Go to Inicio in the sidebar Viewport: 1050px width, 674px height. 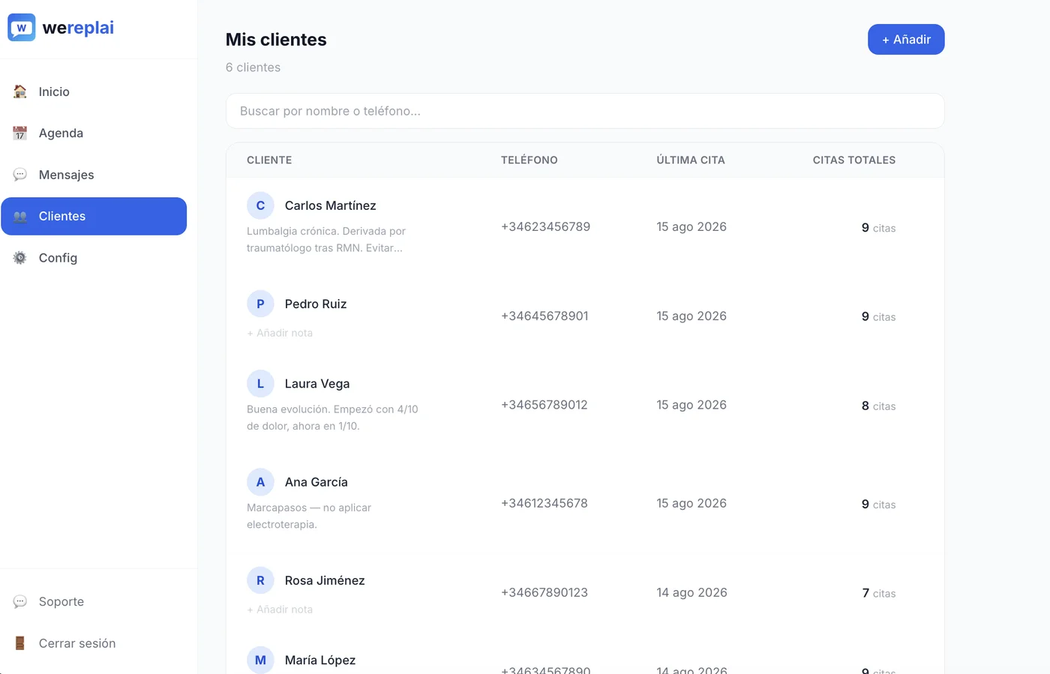[94, 91]
